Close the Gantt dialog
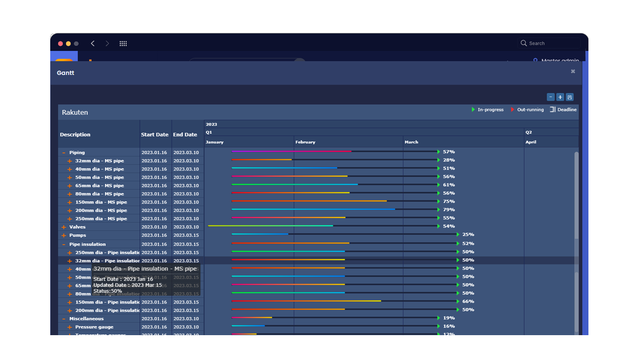 click(x=573, y=72)
